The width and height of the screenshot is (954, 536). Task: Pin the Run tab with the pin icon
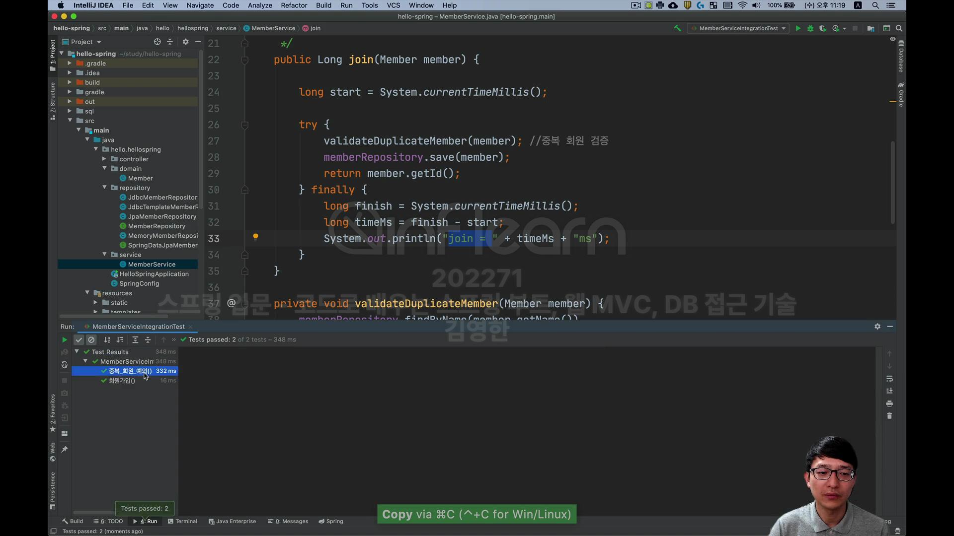[x=64, y=449]
